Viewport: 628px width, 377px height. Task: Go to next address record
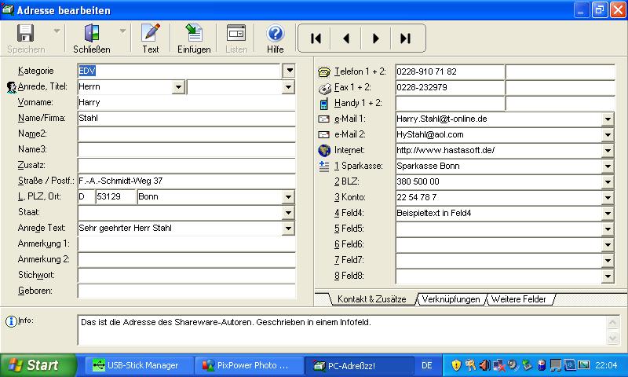click(375, 38)
